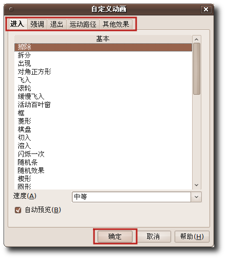Toggle the 自动预览 checkbox
This screenshot has width=226, height=259.
click(18, 210)
